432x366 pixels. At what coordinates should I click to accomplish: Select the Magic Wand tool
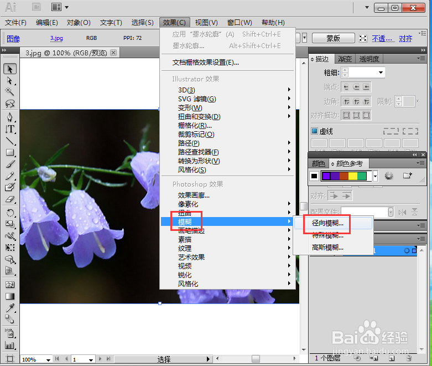10,91
